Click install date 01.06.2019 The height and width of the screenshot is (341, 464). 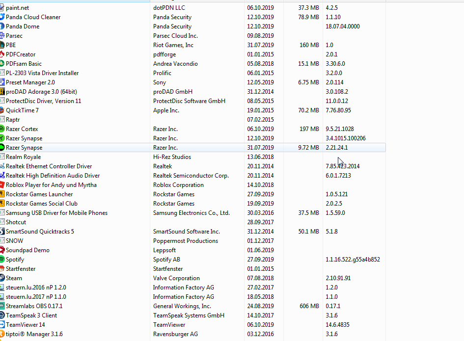[260, 250]
